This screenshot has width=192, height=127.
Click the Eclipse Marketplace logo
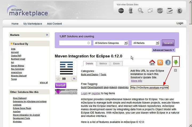[27, 11]
